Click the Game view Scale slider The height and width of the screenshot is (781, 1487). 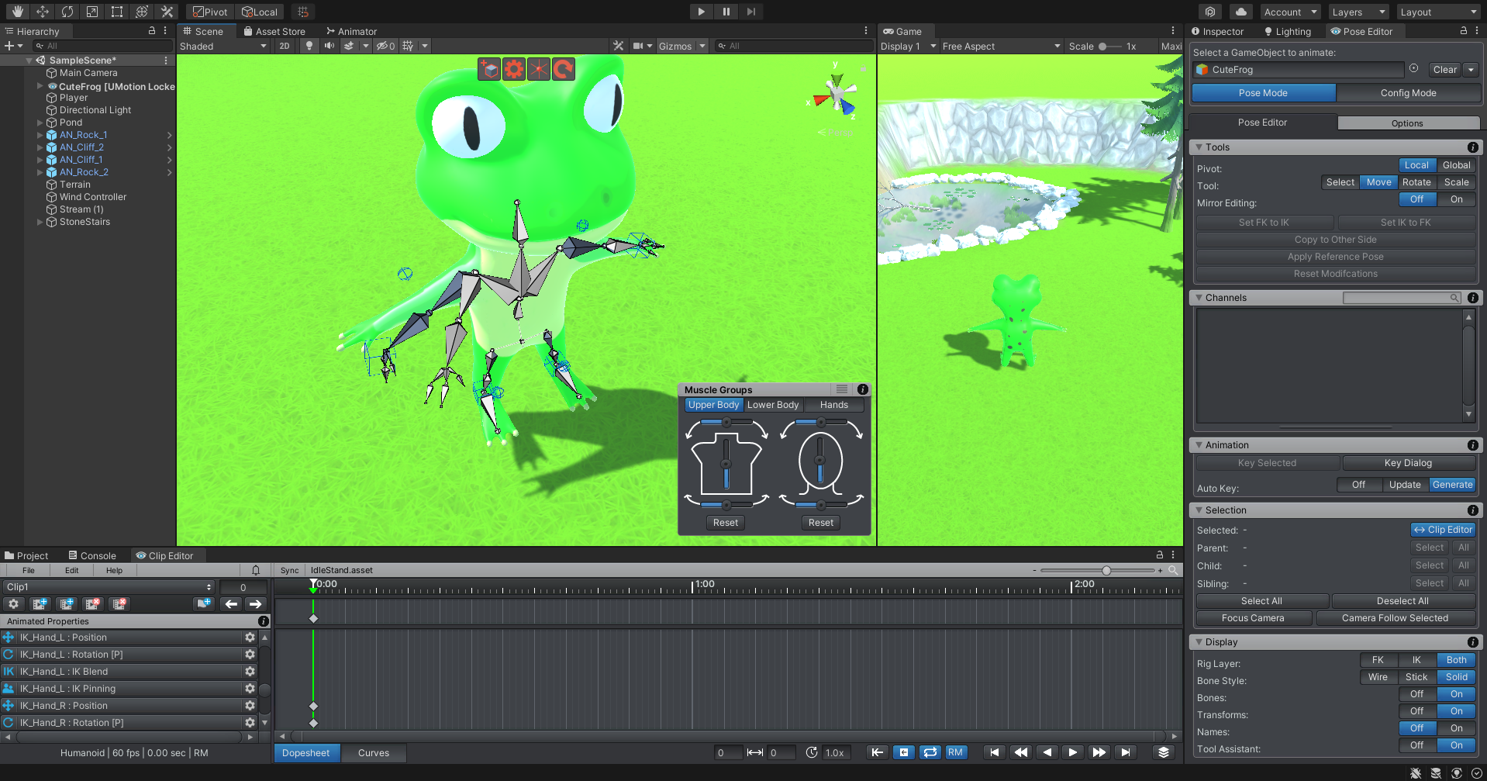(x=1110, y=47)
